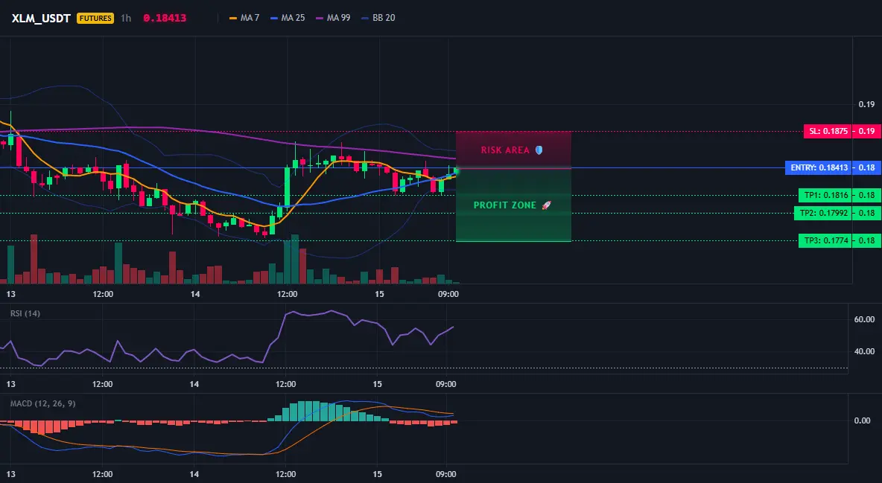Click the BB 20 legend item

[378, 18]
